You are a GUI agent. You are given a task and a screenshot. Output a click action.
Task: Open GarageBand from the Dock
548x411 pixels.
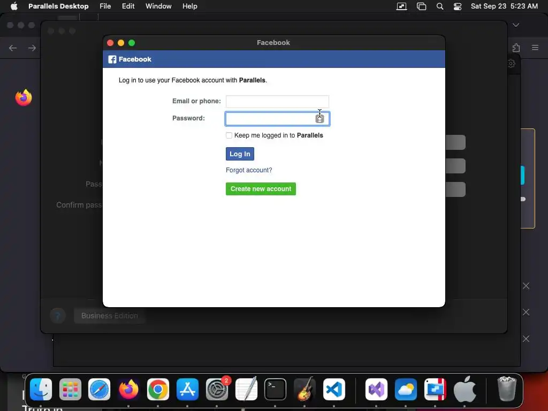305,390
